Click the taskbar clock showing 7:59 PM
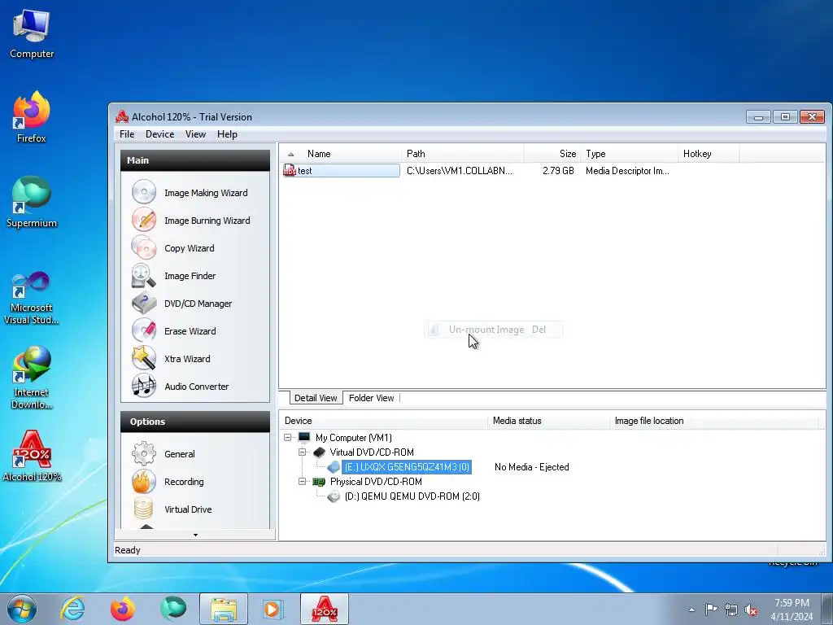Viewport: 833px width, 625px height. (792, 610)
